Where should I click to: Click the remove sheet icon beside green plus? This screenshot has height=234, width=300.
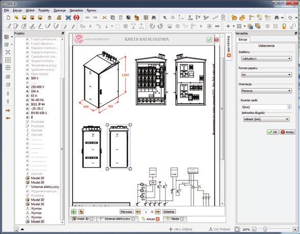click(x=81, y=212)
